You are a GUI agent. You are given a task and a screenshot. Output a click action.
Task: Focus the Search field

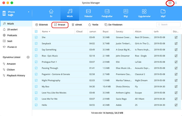click(x=168, y=25)
